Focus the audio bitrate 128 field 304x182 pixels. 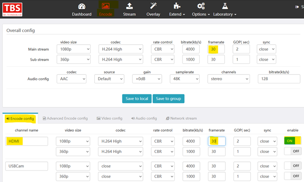[277, 79]
